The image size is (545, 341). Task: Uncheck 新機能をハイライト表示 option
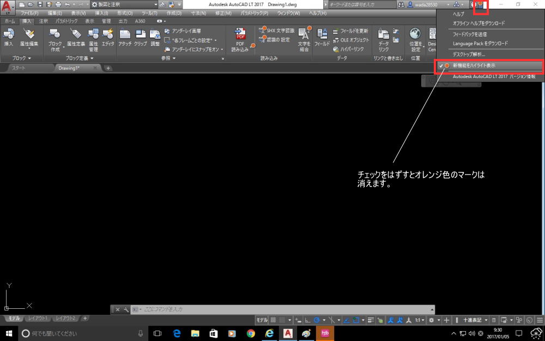489,65
